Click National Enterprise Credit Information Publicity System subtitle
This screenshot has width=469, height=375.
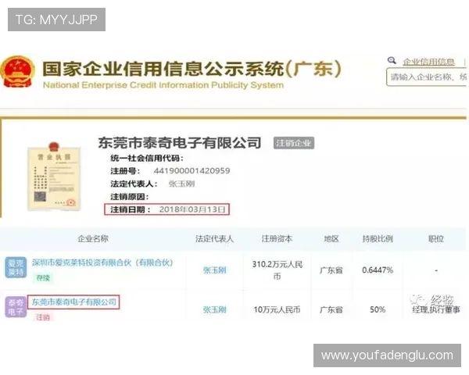click(x=163, y=85)
